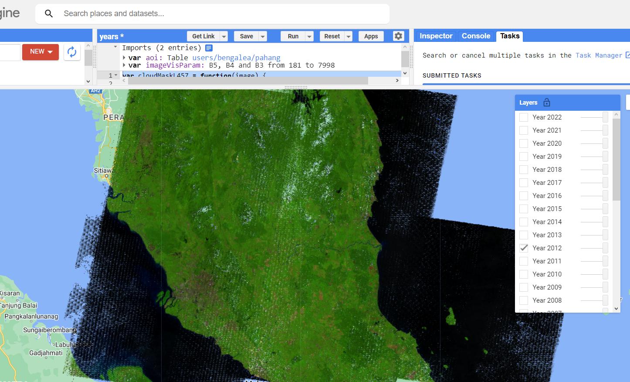Image resolution: width=630 pixels, height=382 pixels.
Task: Click the Year 2014 layer label
Action: [547, 222]
